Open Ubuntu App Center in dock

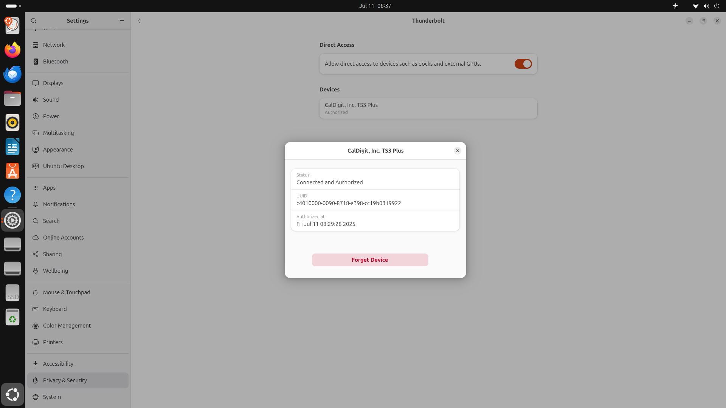(x=12, y=171)
